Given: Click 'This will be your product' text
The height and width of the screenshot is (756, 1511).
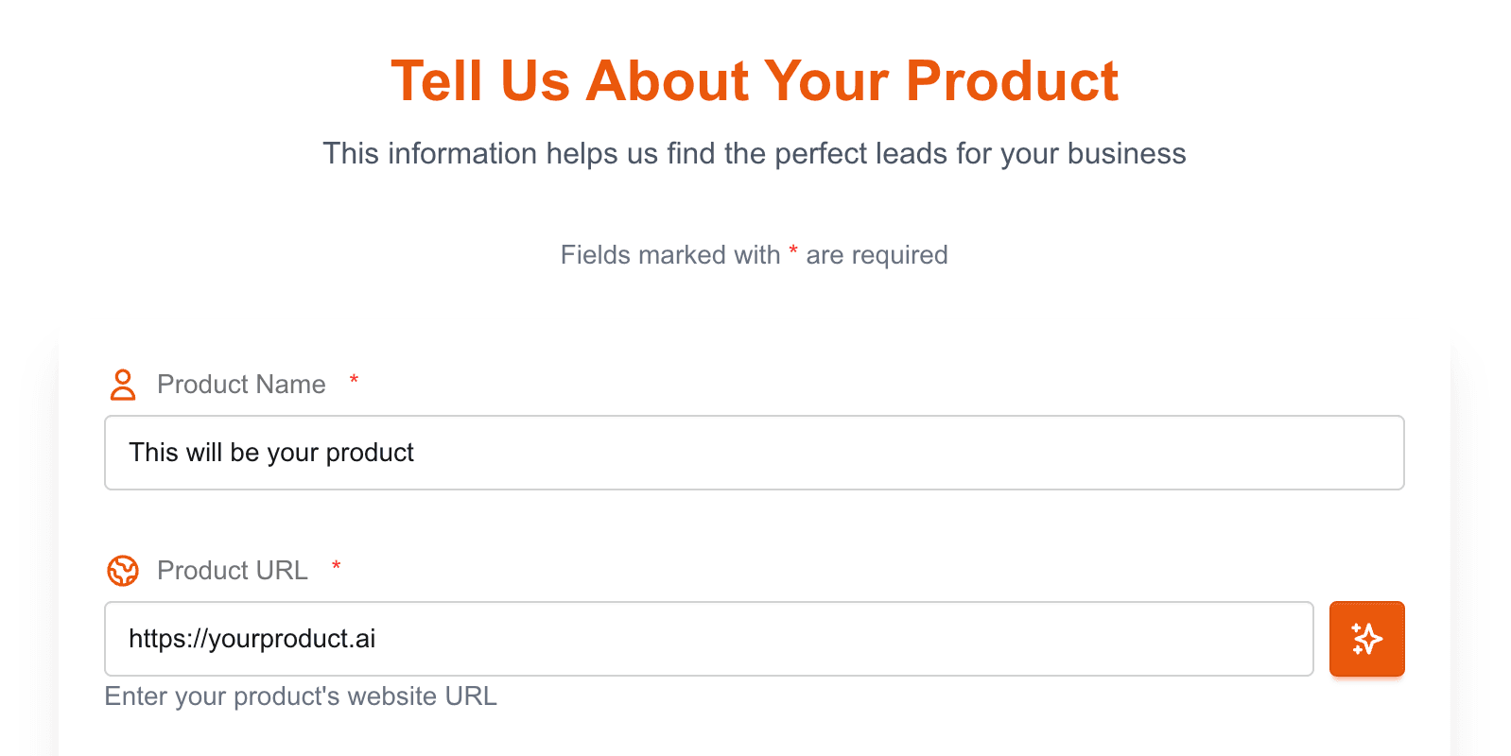Looking at the screenshot, I should coord(271,453).
